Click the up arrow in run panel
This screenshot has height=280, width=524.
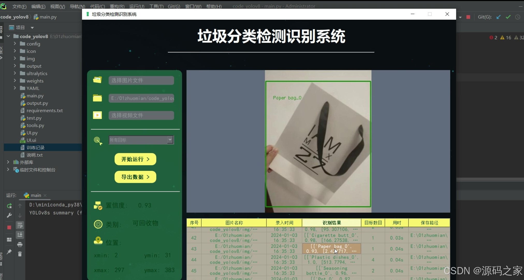coord(20,206)
